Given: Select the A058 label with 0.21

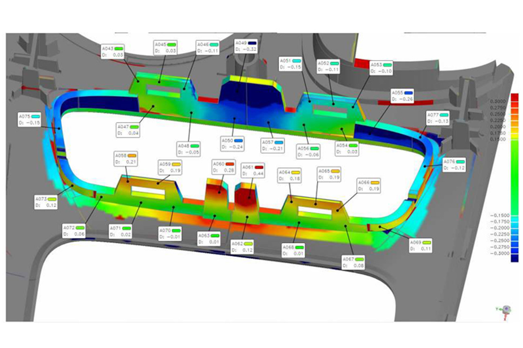Looking at the screenshot, I should 126,159.
